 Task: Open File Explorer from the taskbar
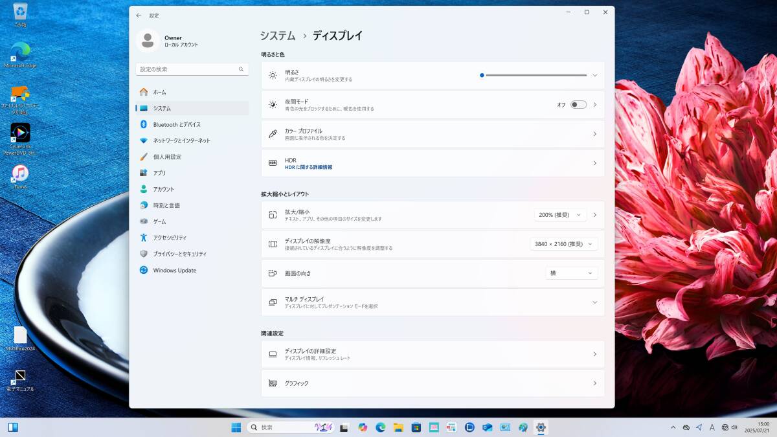[x=398, y=427]
